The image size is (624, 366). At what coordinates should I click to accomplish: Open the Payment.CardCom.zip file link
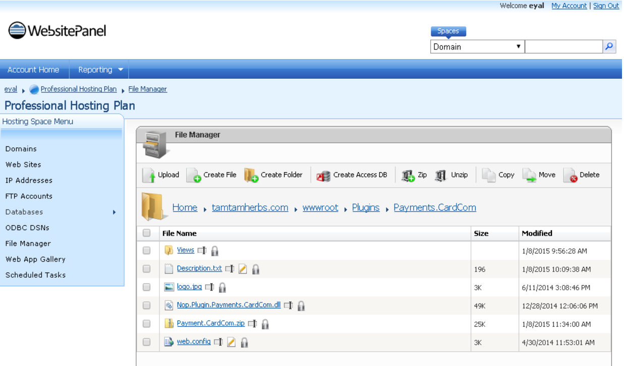pyautogui.click(x=211, y=324)
